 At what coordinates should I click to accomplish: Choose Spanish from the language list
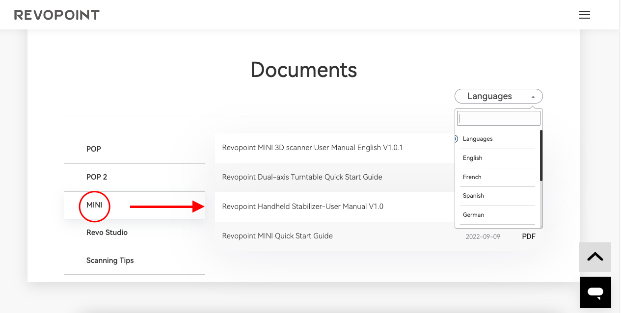coord(497,196)
